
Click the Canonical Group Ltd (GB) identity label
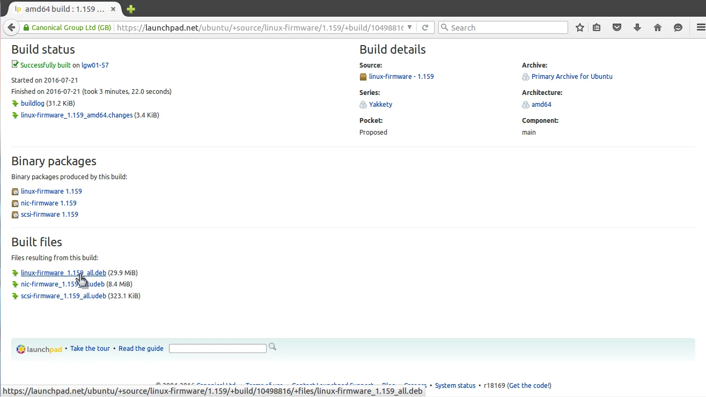pos(71,28)
